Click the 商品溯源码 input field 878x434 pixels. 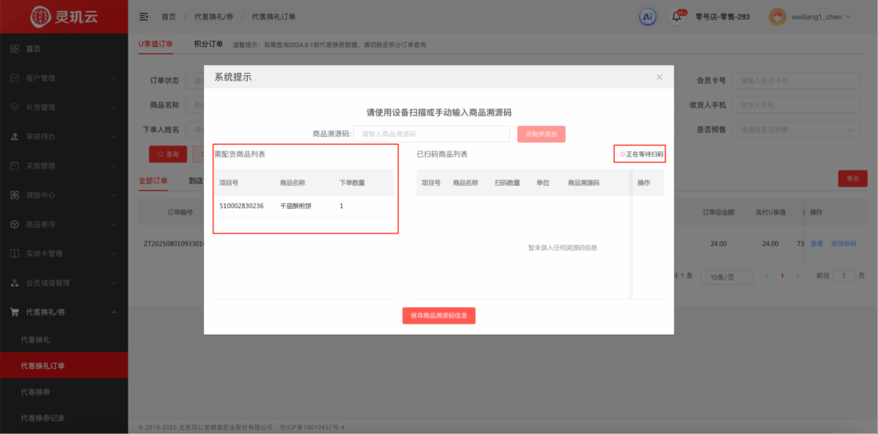point(431,134)
